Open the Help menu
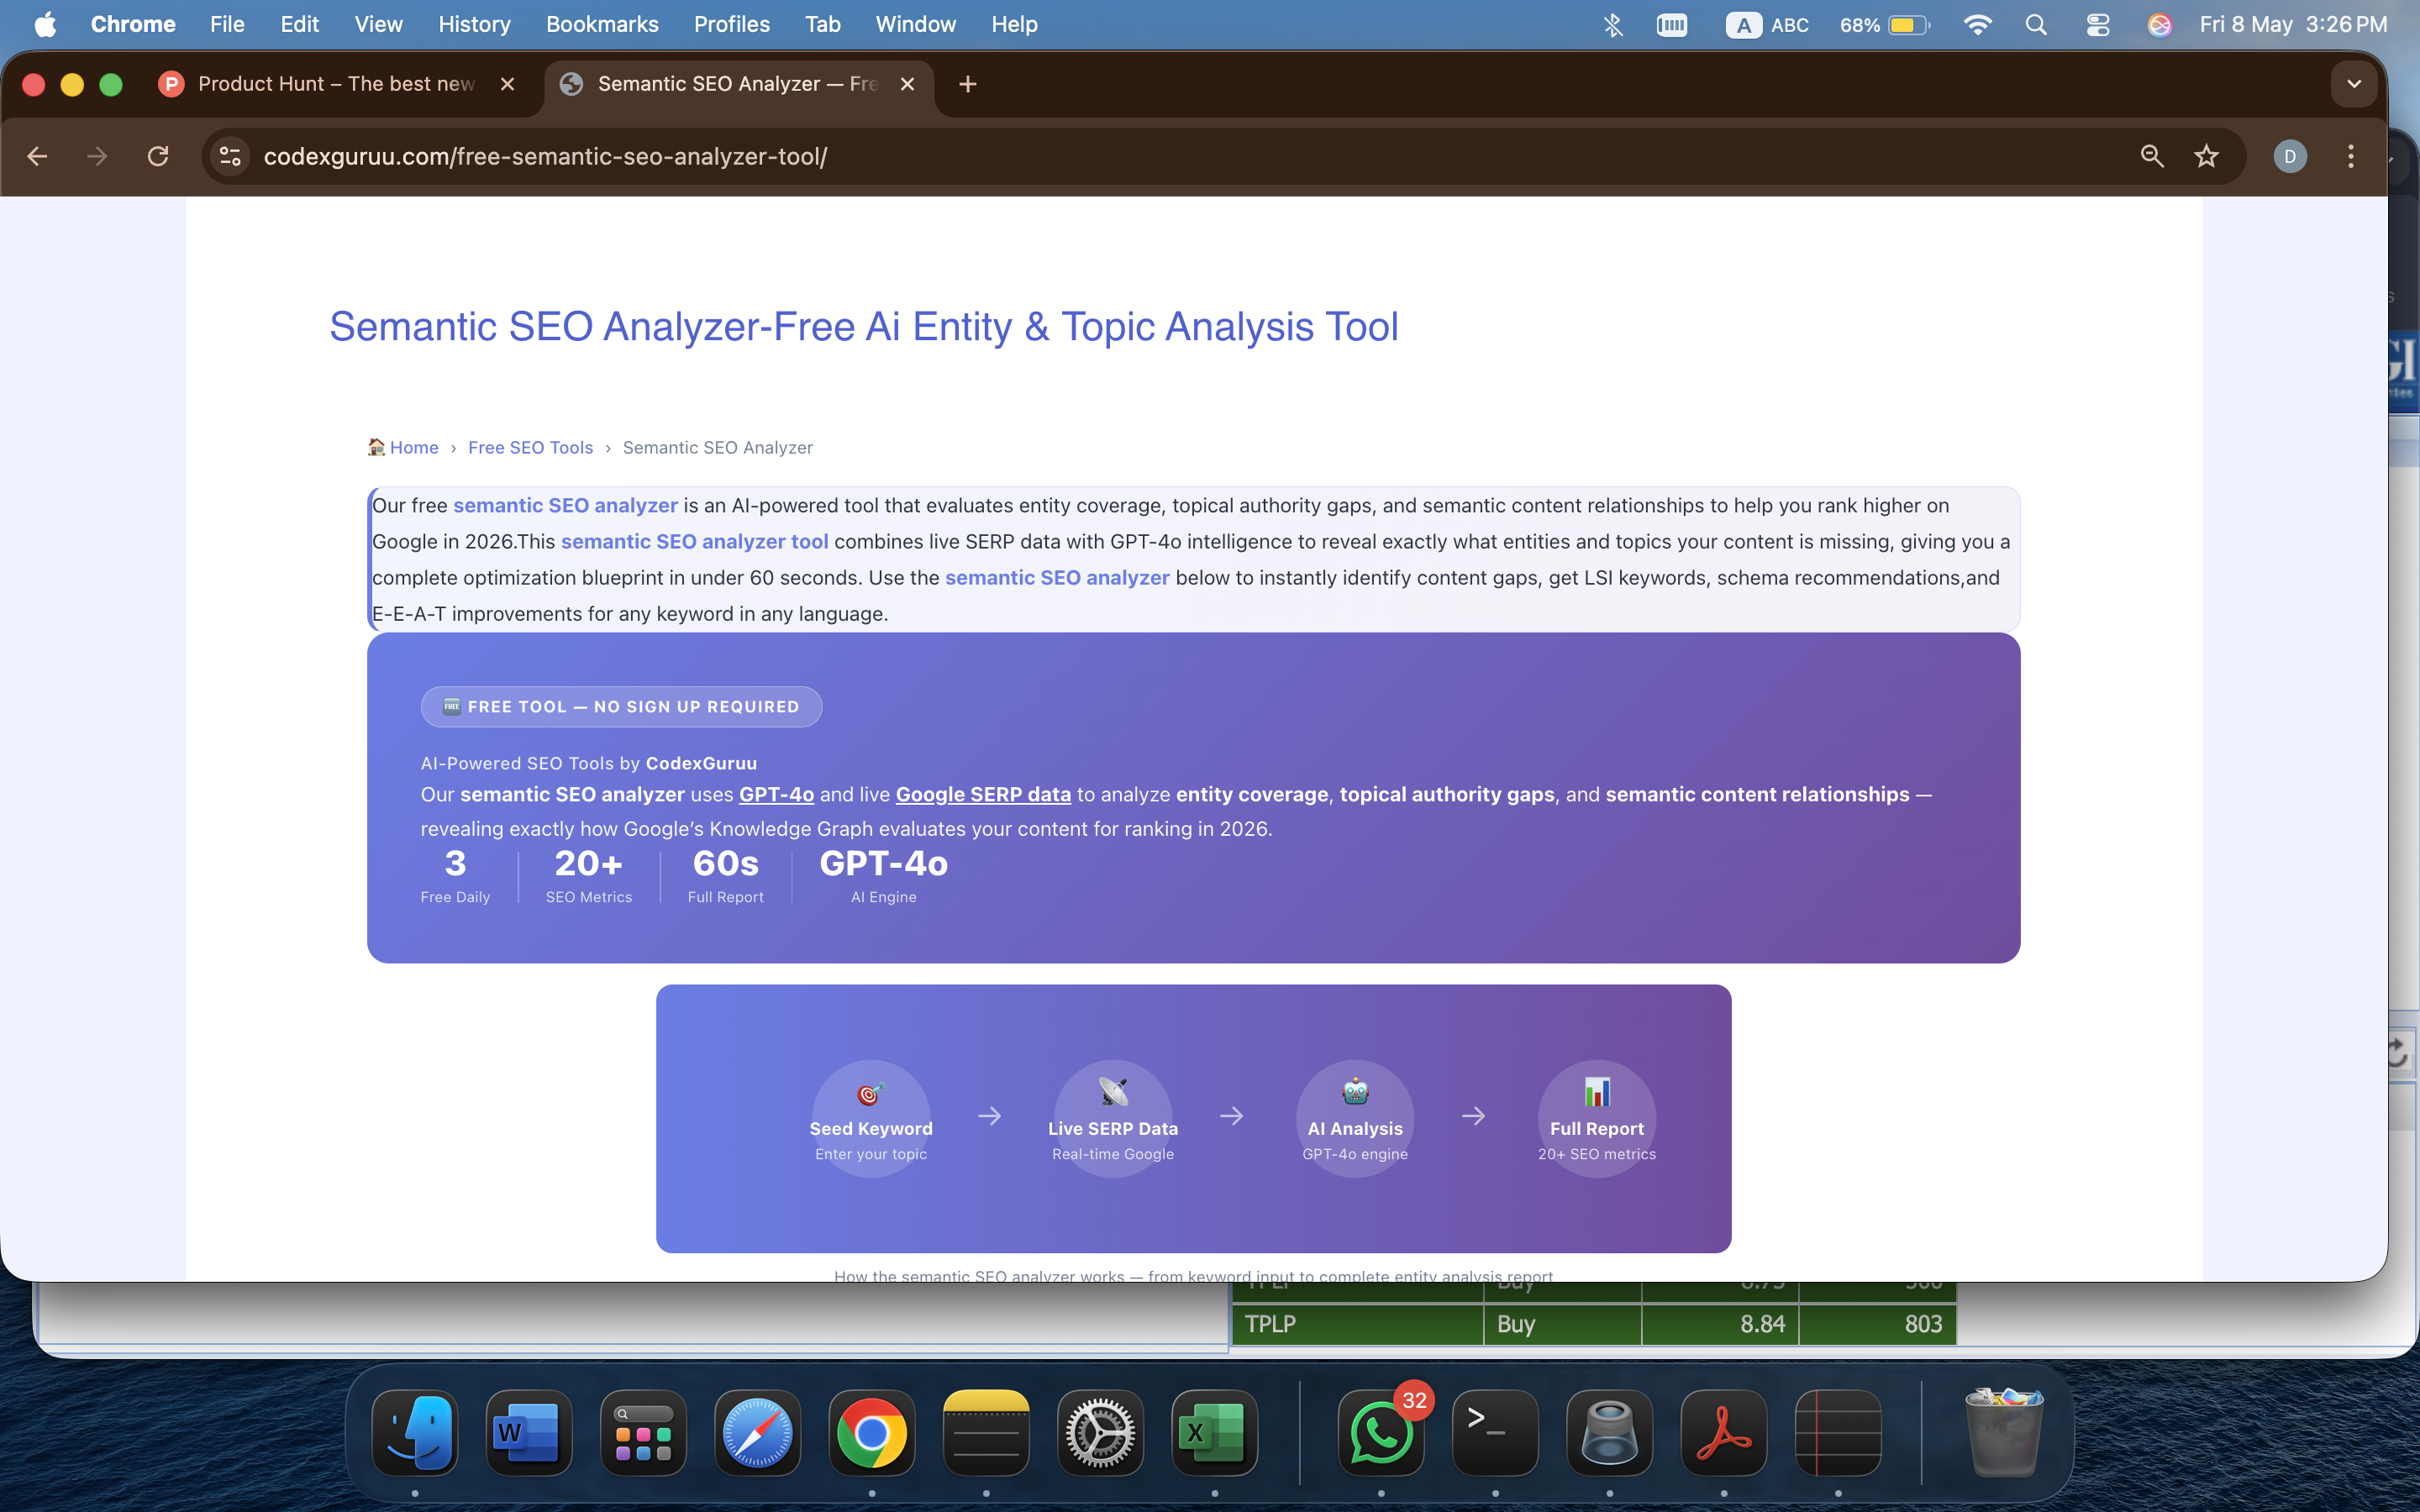The width and height of the screenshot is (2420, 1512). click(1014, 24)
